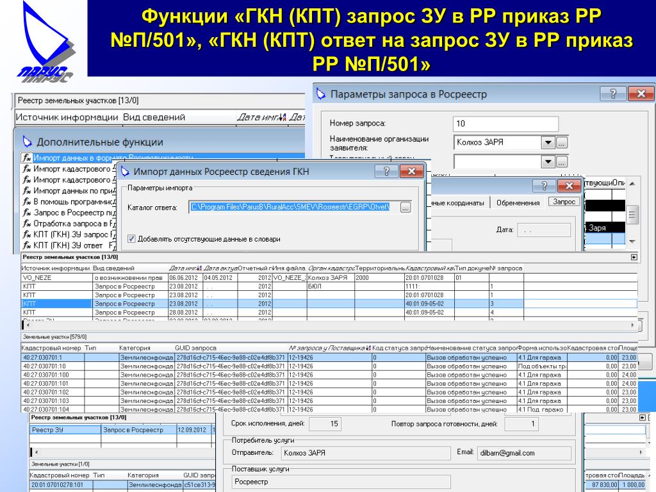The width and height of the screenshot is (656, 492).
Task: Open the Обременения tab
Action: 518,202
